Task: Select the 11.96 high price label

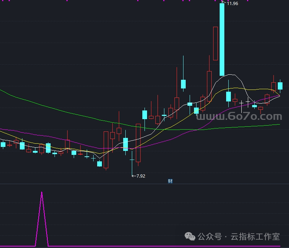Action: click(232, 4)
